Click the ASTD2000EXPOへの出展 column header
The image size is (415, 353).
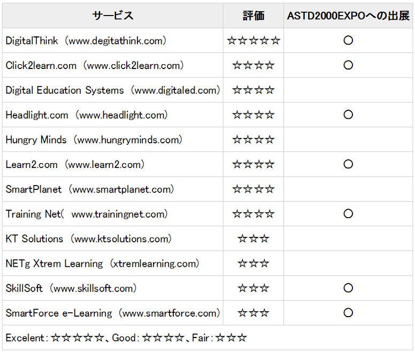pos(348,16)
